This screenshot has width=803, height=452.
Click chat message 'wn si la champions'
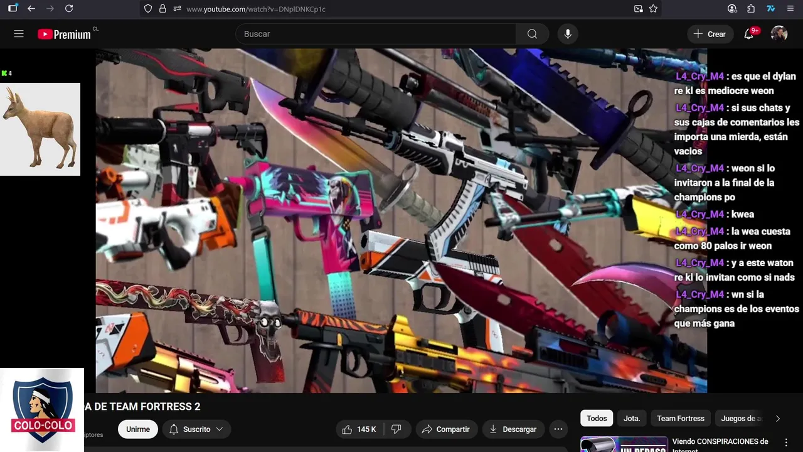(737, 309)
